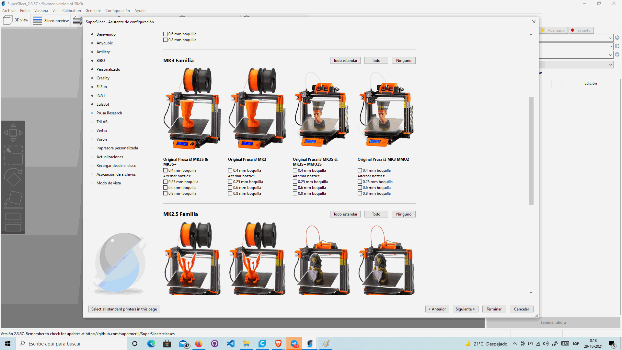The width and height of the screenshot is (622, 350).
Task: Open SuperSlicer taskbar icon
Action: [310, 344]
